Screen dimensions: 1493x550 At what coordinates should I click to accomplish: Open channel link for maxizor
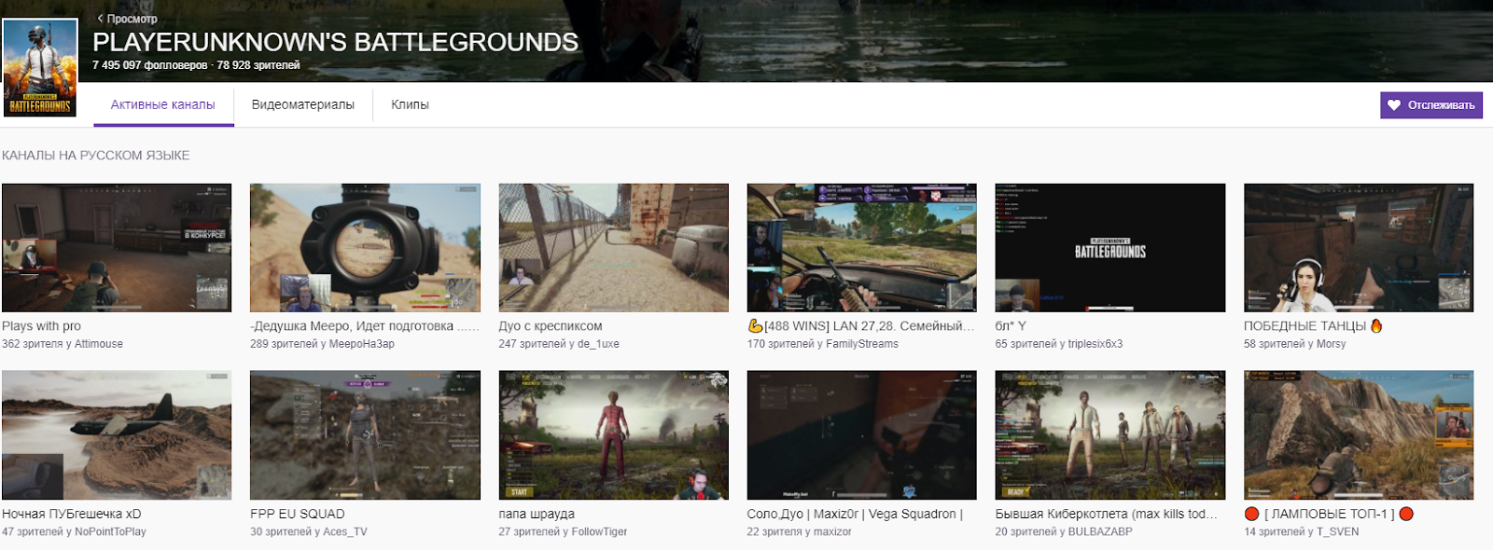[x=832, y=532]
